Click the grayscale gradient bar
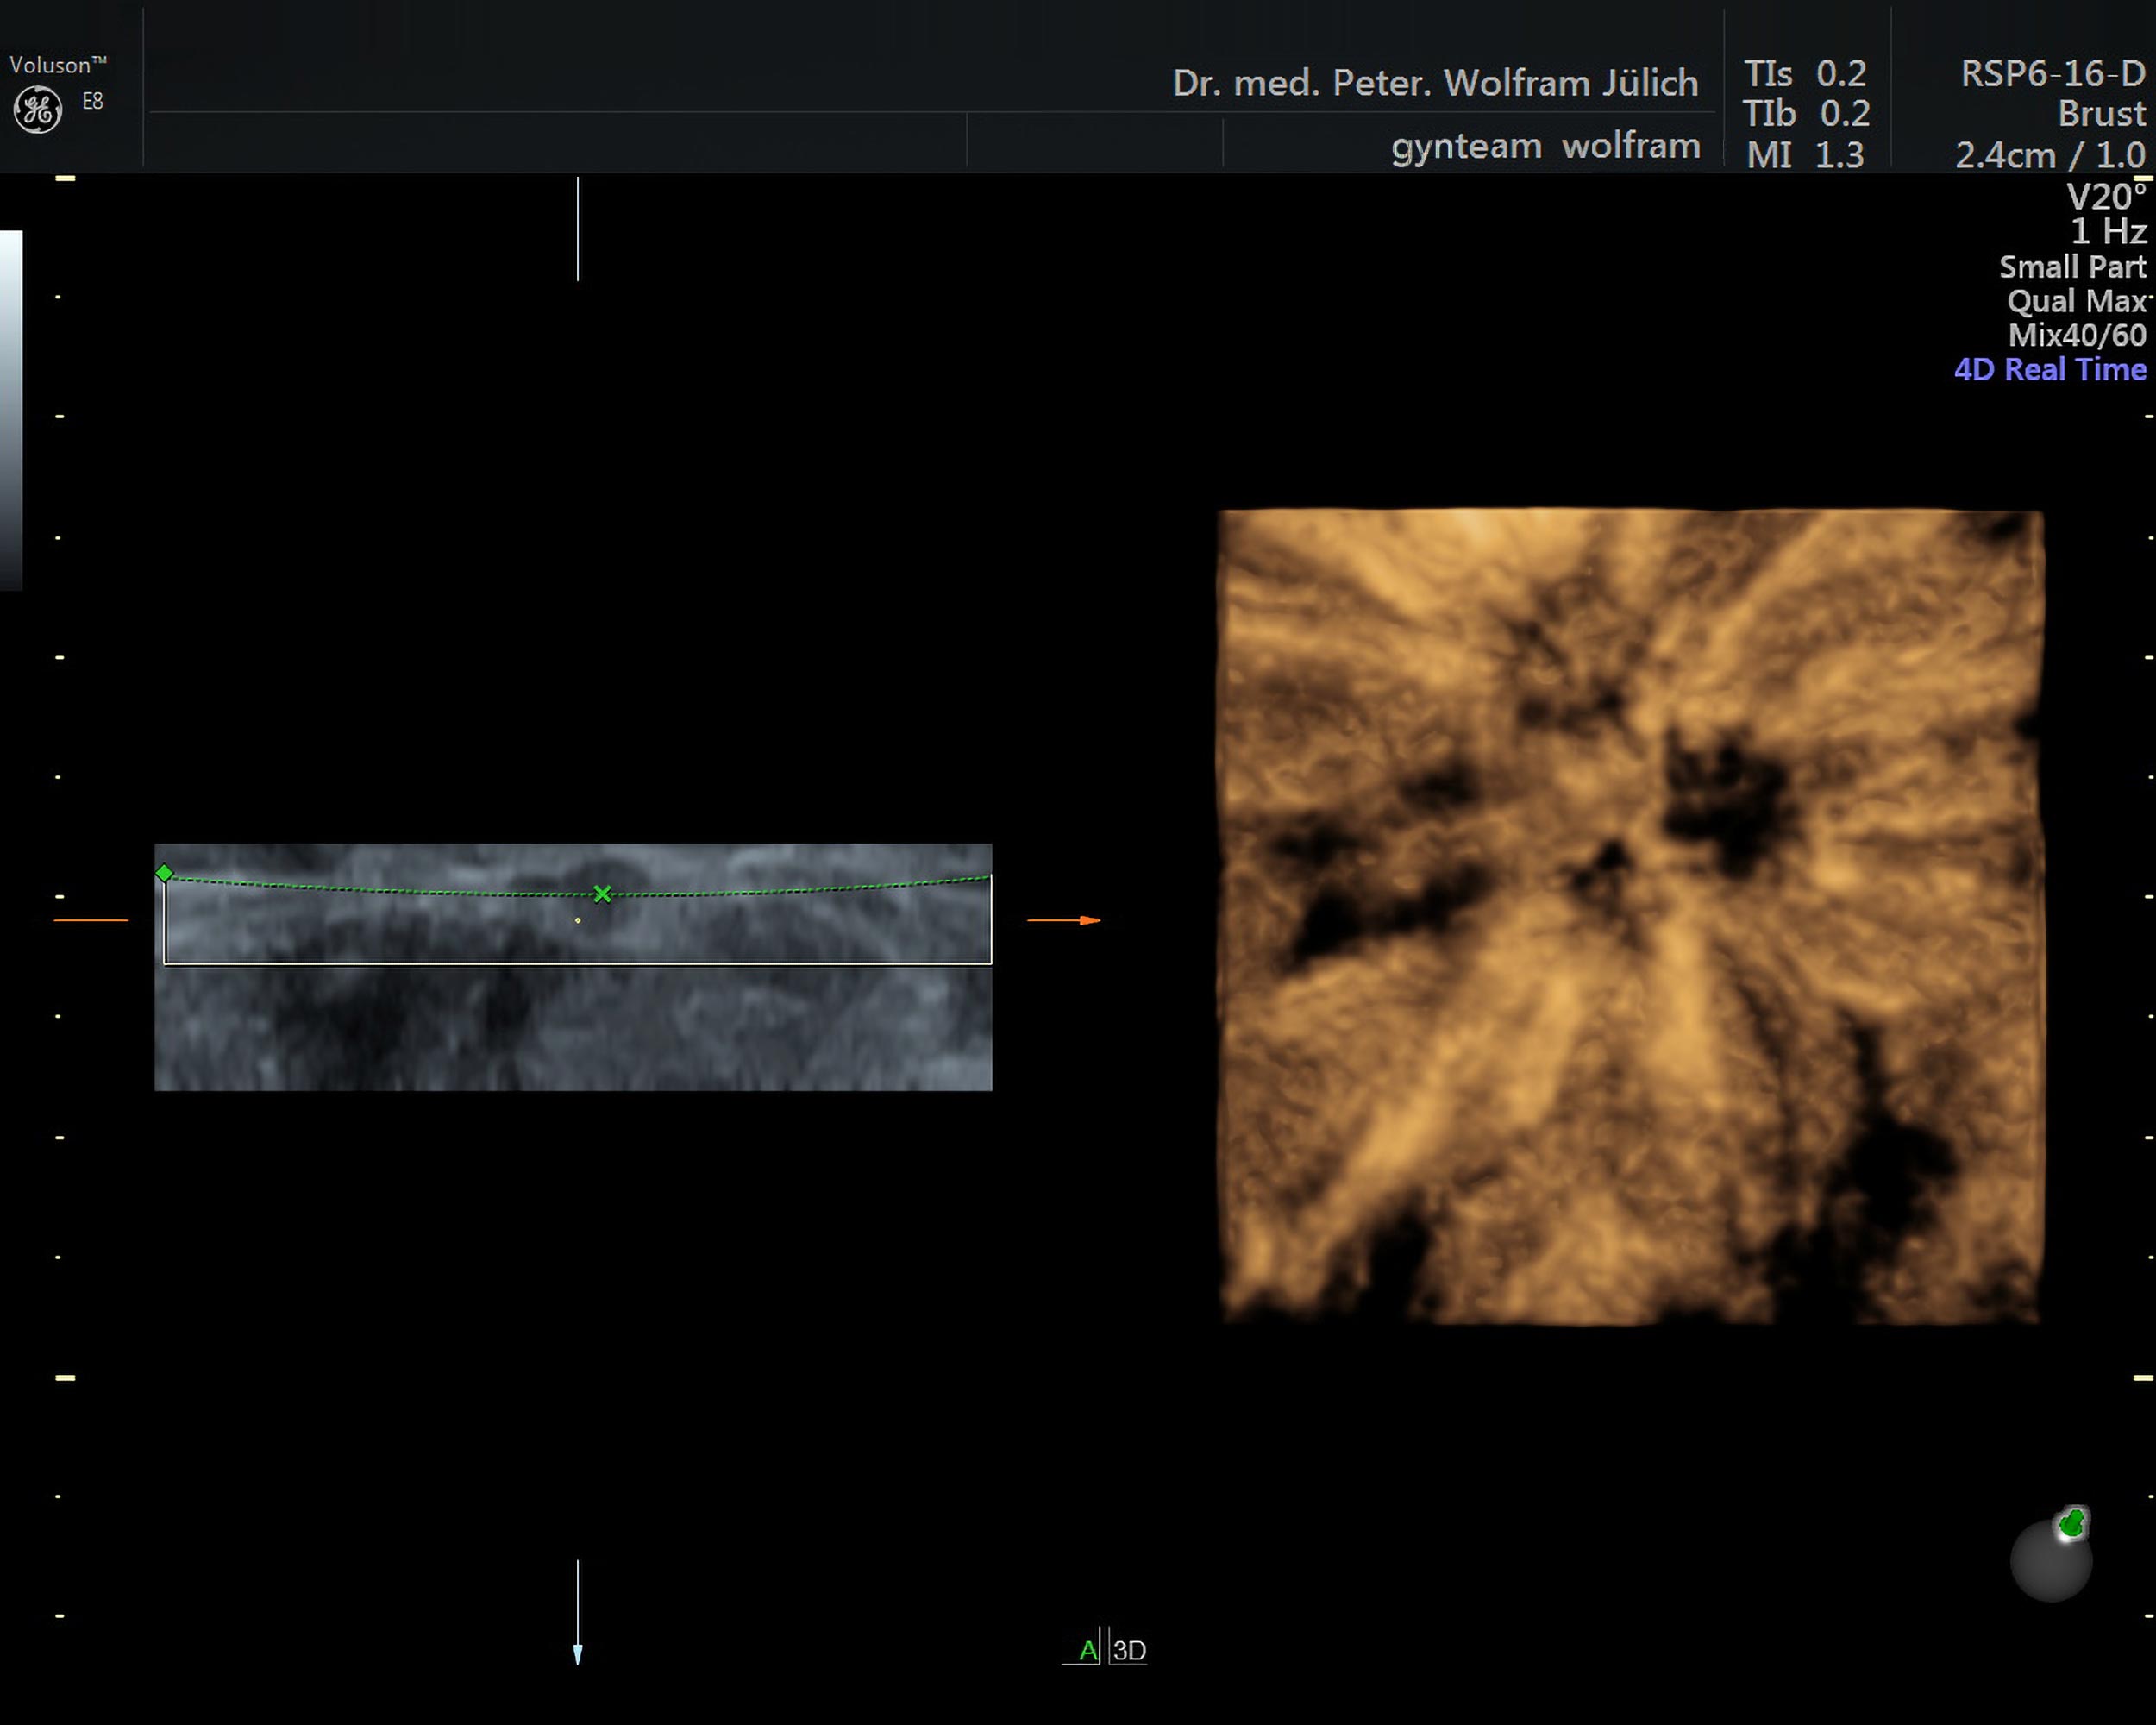This screenshot has height=1725, width=2156. coord(11,410)
